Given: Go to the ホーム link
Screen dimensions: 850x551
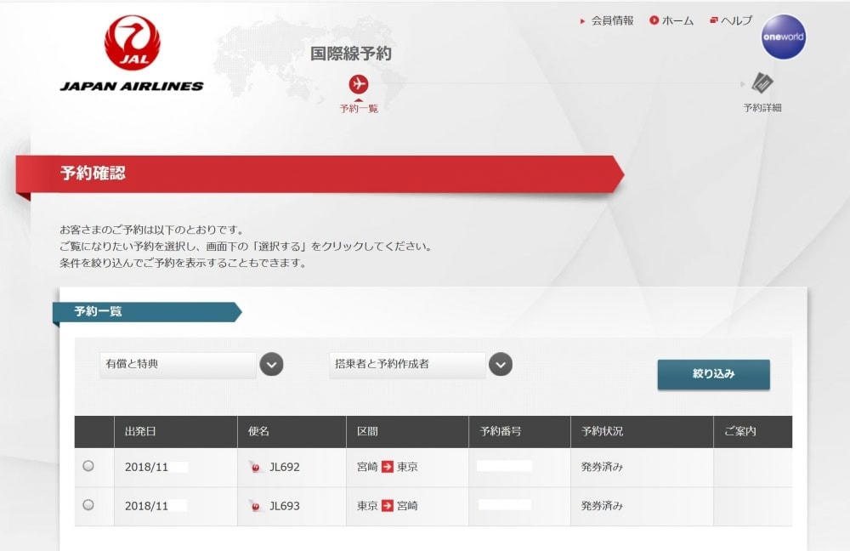Looking at the screenshot, I should coord(677,20).
